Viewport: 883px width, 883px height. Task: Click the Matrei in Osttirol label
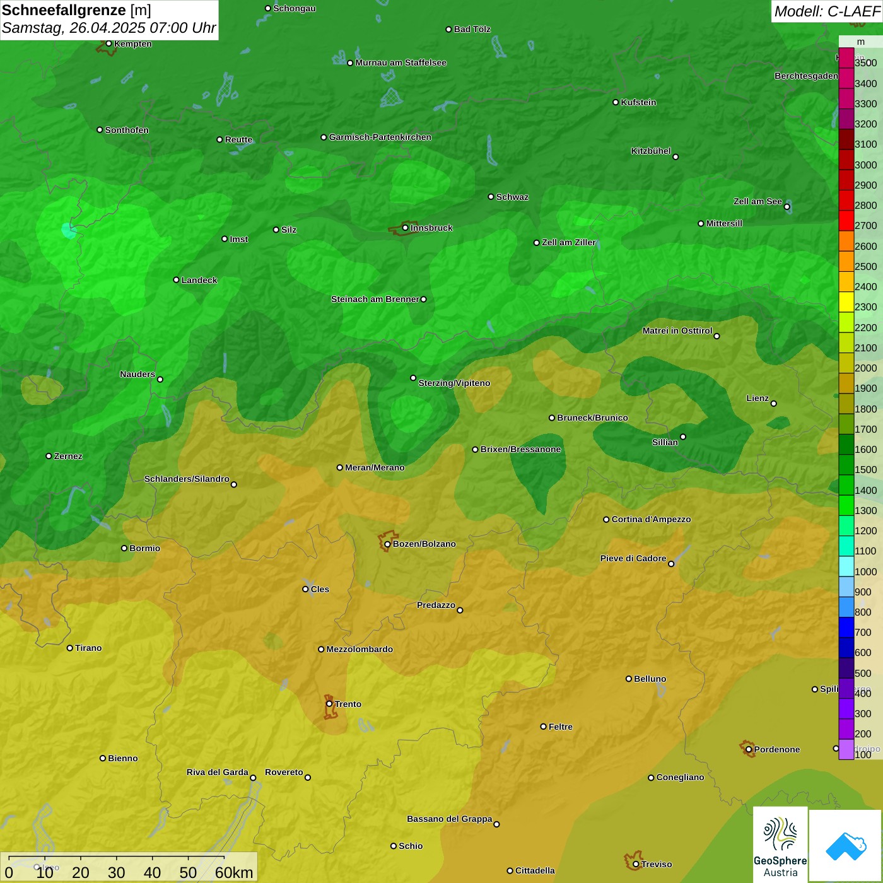pos(677,330)
